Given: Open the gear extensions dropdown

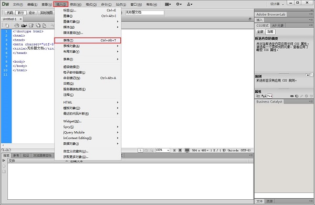Looking at the screenshot, I should tap(179, 4).
